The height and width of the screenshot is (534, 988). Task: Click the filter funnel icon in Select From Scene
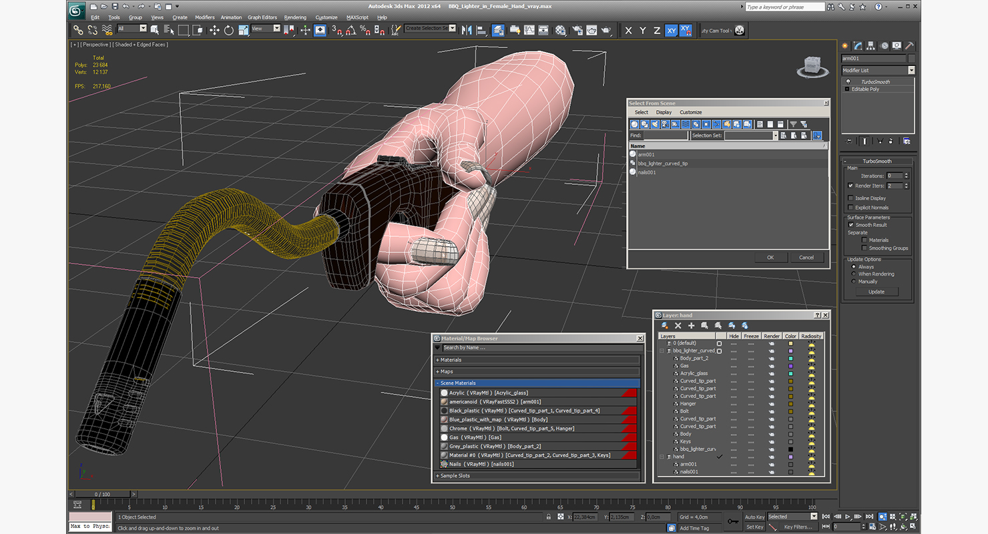coord(793,124)
